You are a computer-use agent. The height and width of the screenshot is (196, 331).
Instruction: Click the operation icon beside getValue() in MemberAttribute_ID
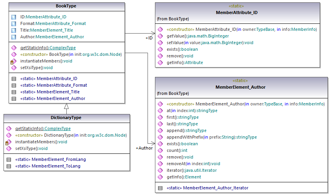point(160,36)
